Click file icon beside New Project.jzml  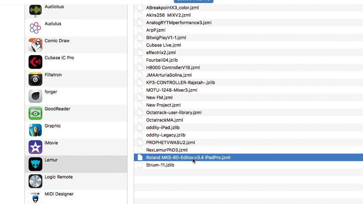tap(140, 105)
